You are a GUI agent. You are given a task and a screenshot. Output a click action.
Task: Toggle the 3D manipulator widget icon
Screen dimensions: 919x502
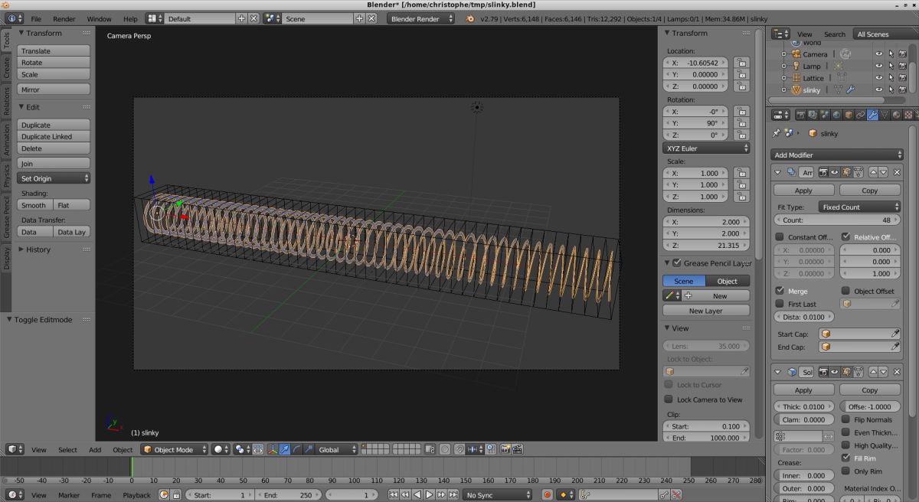[272, 449]
